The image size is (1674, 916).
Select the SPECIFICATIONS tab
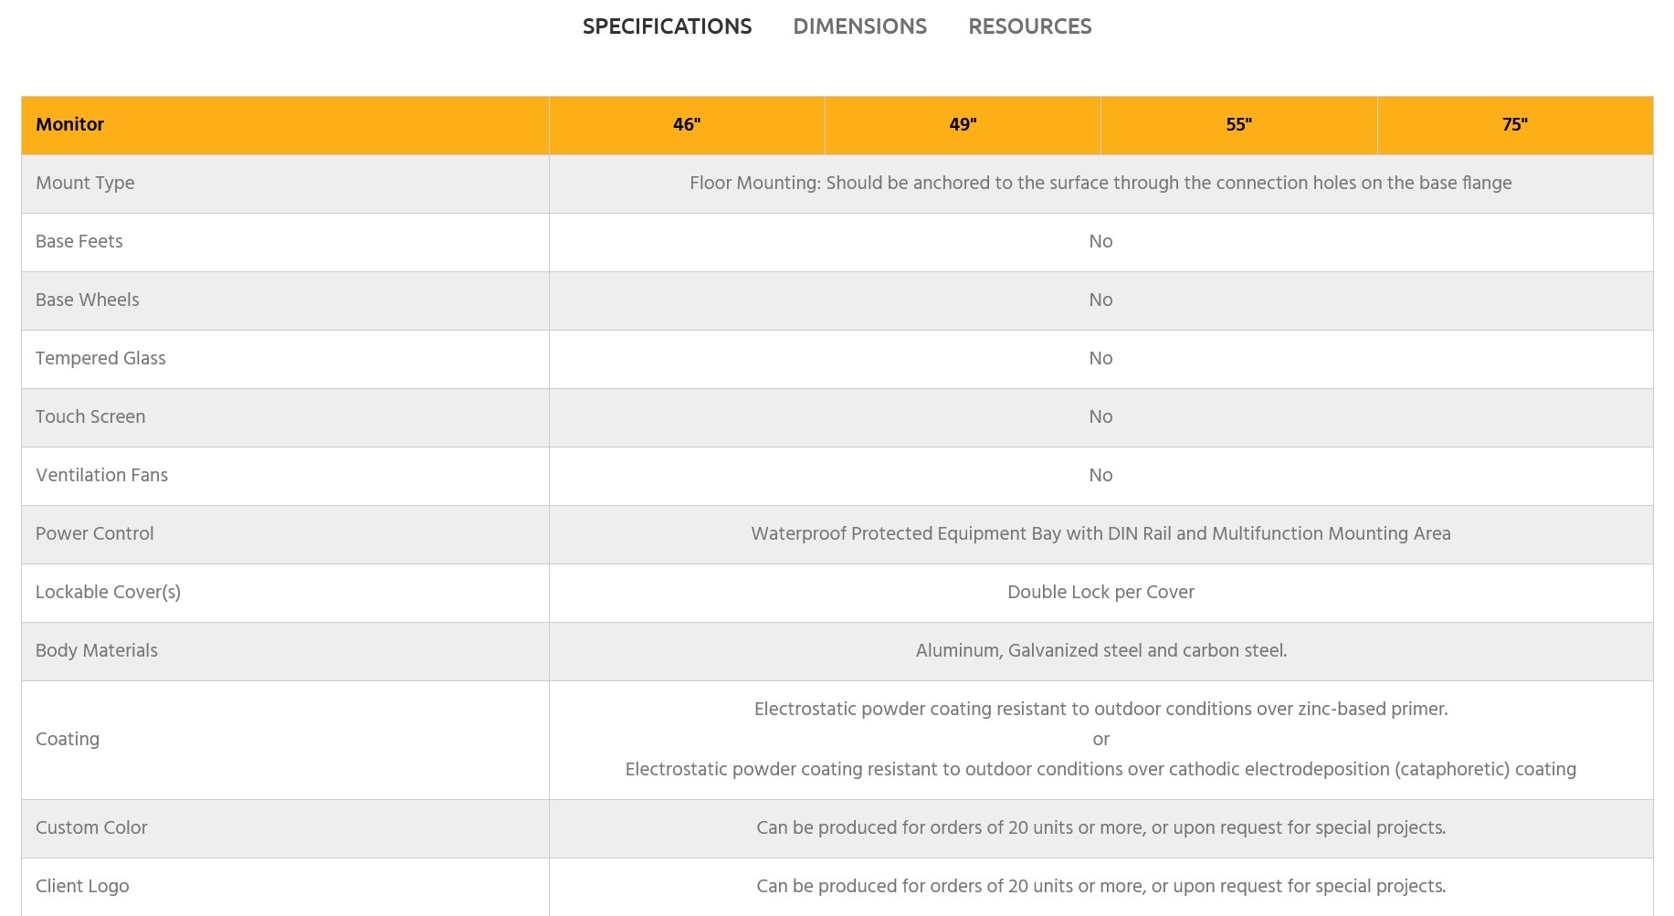(667, 26)
